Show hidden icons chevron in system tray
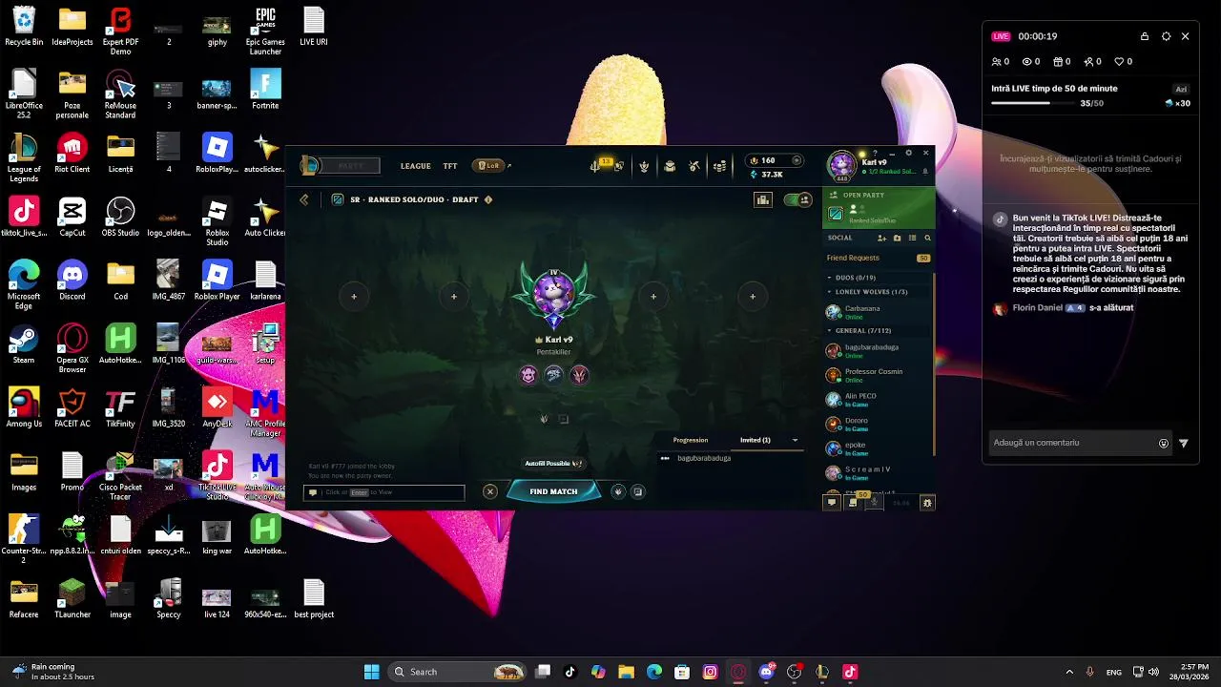Viewport: 1221px width, 687px height. click(x=1069, y=672)
